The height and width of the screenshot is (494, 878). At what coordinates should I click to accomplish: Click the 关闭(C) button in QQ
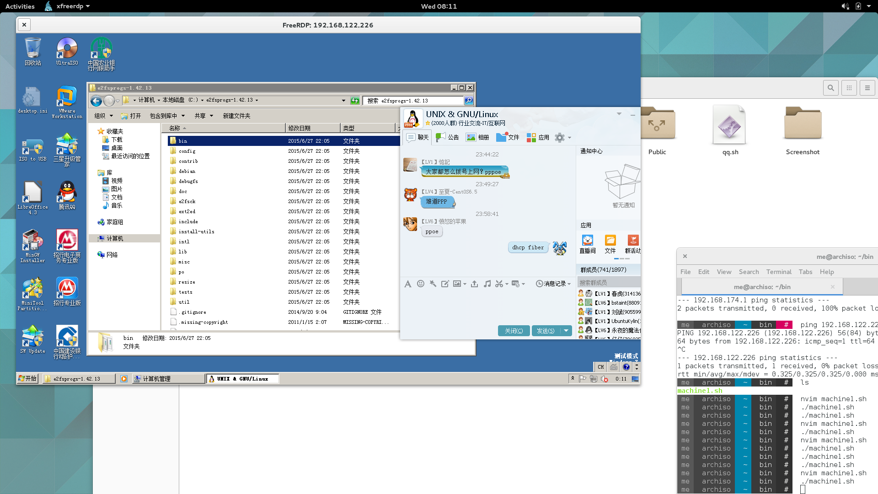click(514, 331)
